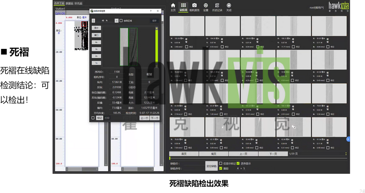Click the blue side-panel arrow at right edge

coord(348,139)
